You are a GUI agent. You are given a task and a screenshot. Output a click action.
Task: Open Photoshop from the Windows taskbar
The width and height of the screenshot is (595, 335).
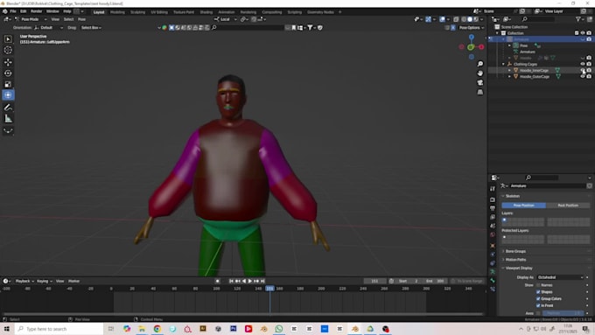click(x=234, y=329)
